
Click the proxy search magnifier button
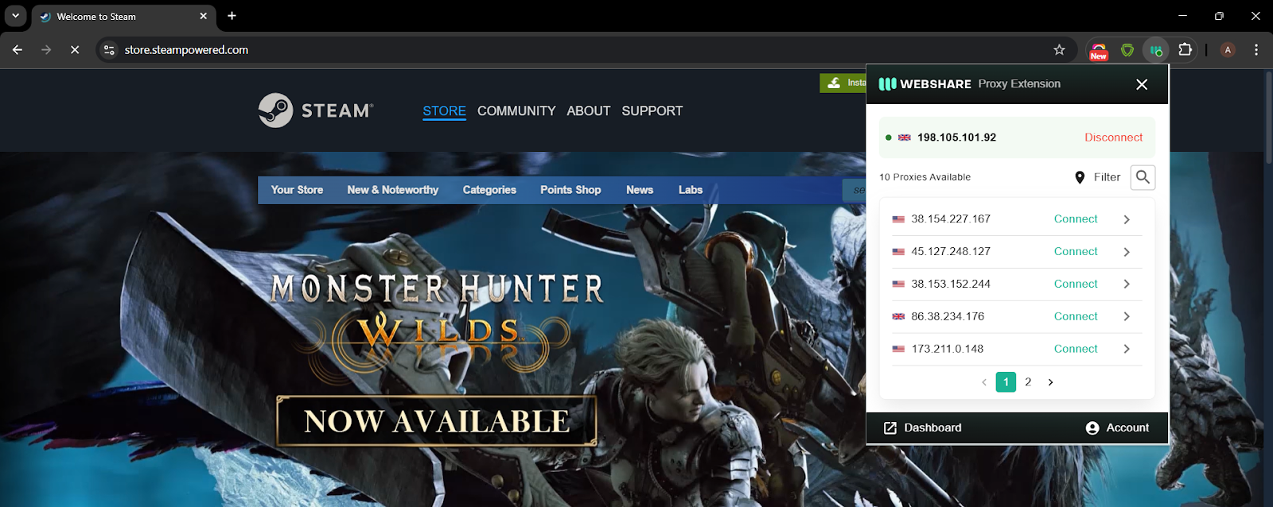[x=1143, y=177]
